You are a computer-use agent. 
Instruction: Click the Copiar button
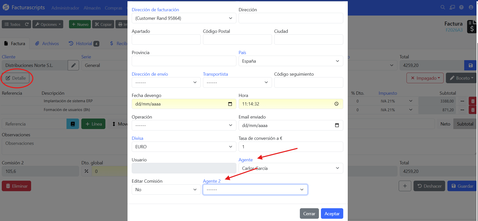pyautogui.click(x=103, y=24)
